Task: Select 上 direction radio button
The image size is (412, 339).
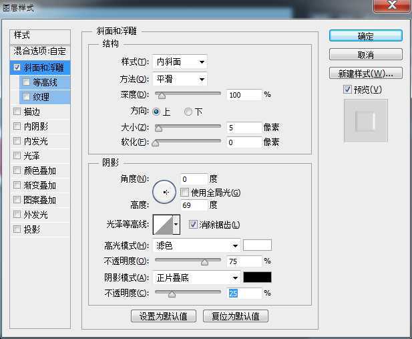Action: pos(156,112)
